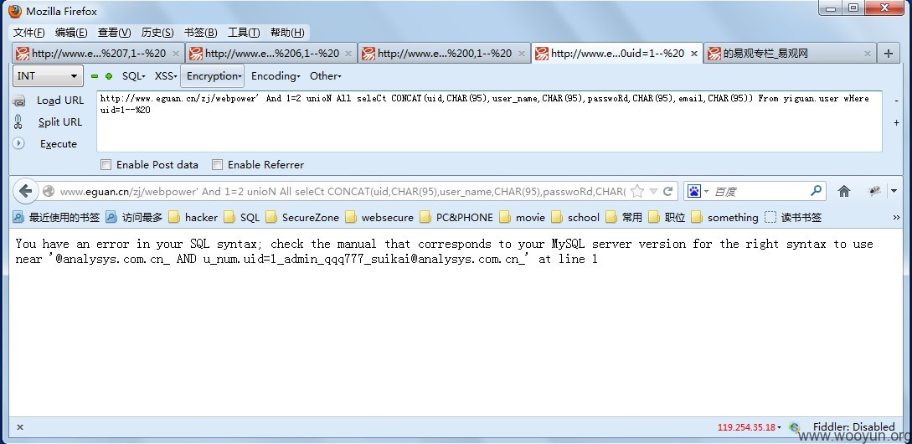Open the hacker bookmarks folder

pyautogui.click(x=193, y=218)
